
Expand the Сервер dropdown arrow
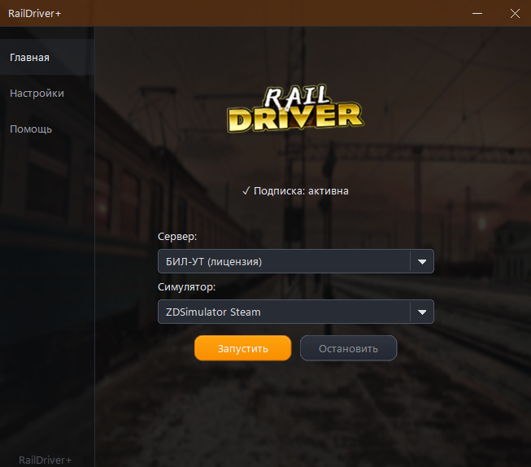tap(422, 261)
